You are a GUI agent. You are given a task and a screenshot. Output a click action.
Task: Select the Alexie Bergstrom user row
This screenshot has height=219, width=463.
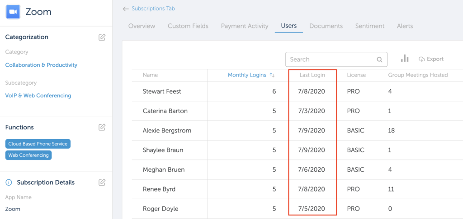pos(298,130)
